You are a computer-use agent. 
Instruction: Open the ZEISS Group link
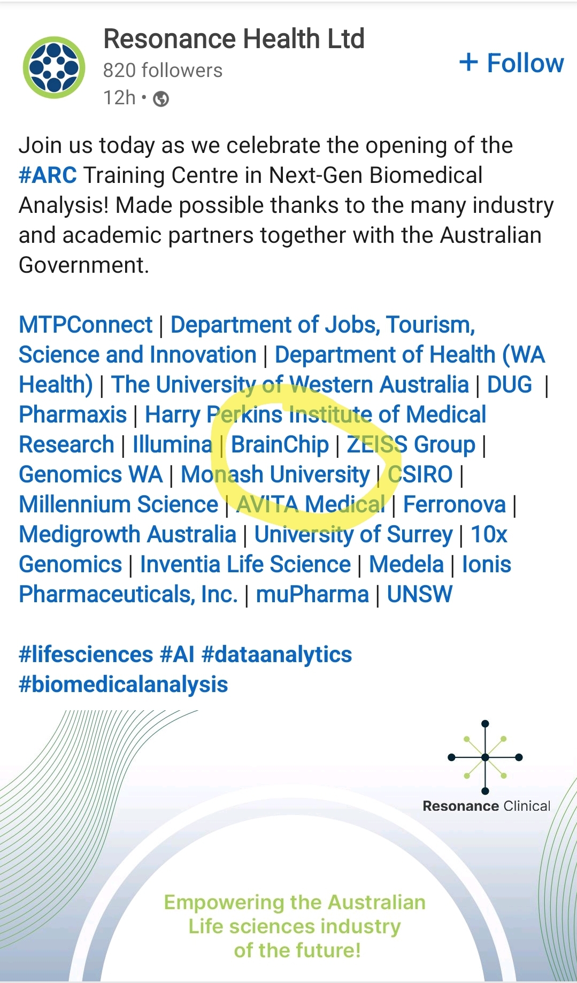[x=411, y=445]
